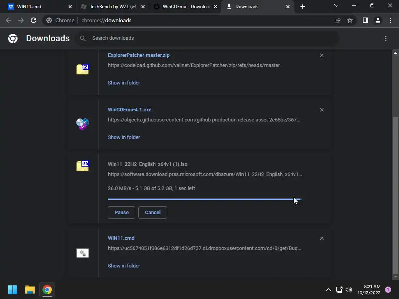Close the TechBench by WZT tab
This screenshot has width=399, height=299.
coord(143,7)
